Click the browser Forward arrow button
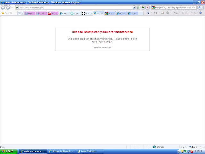205x154 pixels. tap(8, 8)
